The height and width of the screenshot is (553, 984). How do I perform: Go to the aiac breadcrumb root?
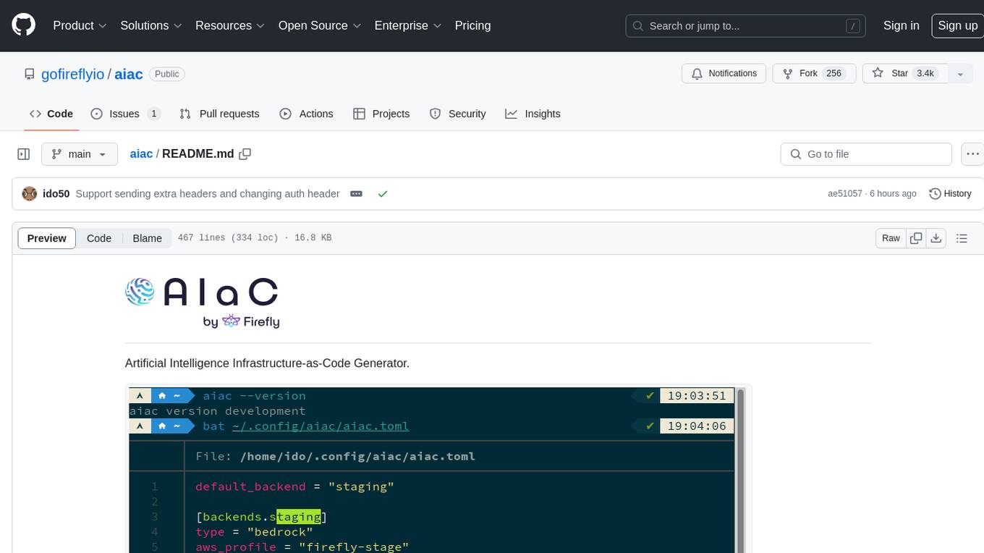tap(141, 153)
